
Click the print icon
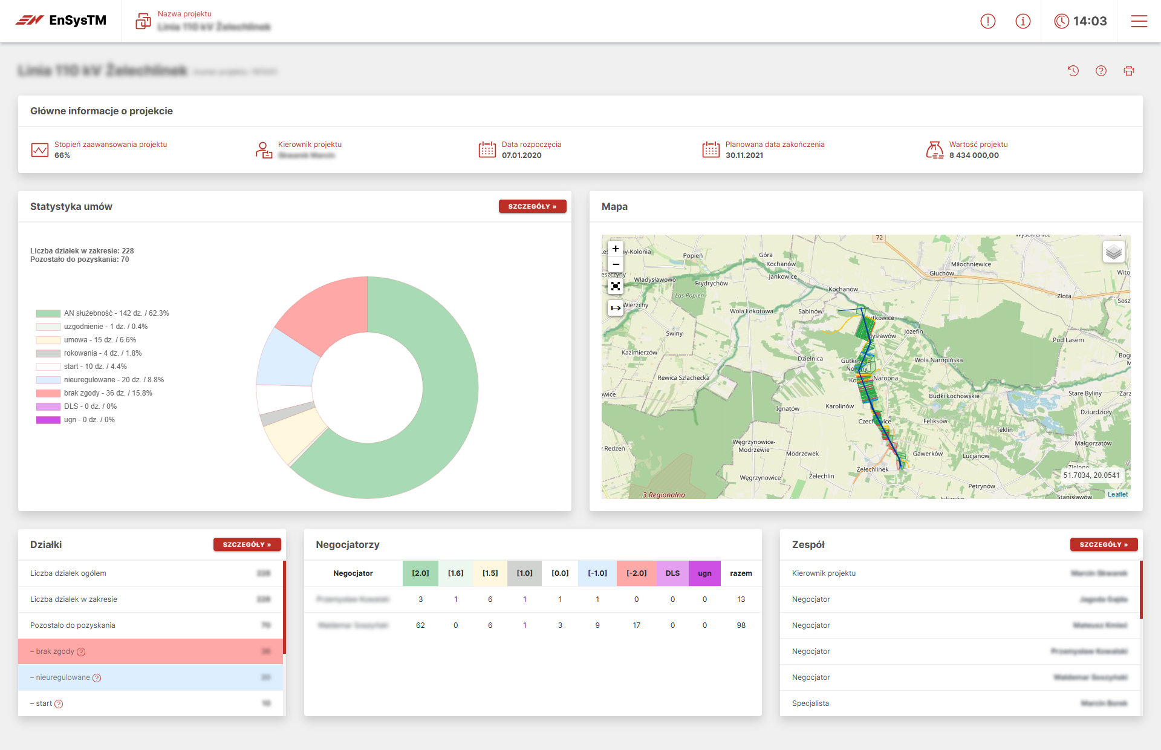click(1128, 71)
